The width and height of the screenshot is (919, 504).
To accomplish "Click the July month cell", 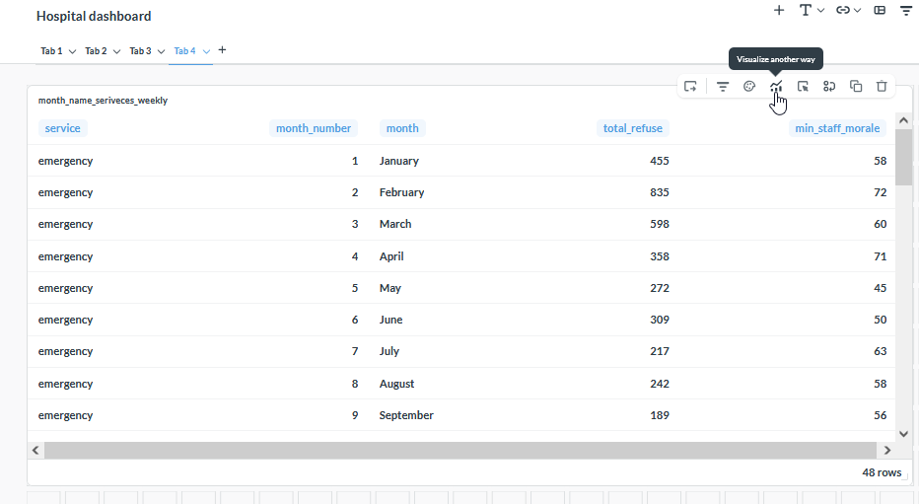I will [x=389, y=351].
